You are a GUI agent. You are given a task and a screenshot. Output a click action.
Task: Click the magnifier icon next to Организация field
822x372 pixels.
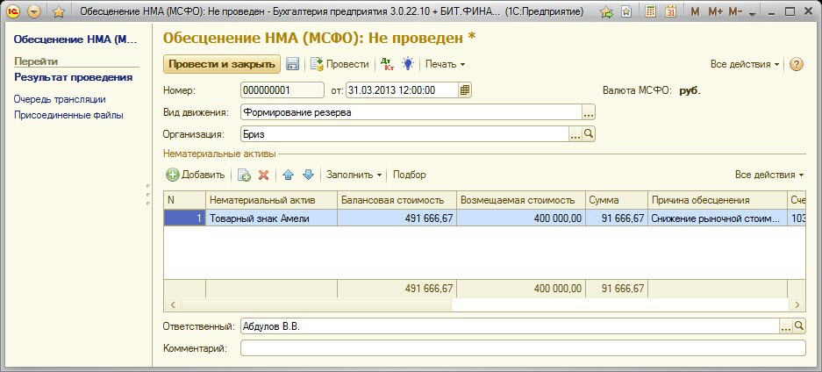590,134
